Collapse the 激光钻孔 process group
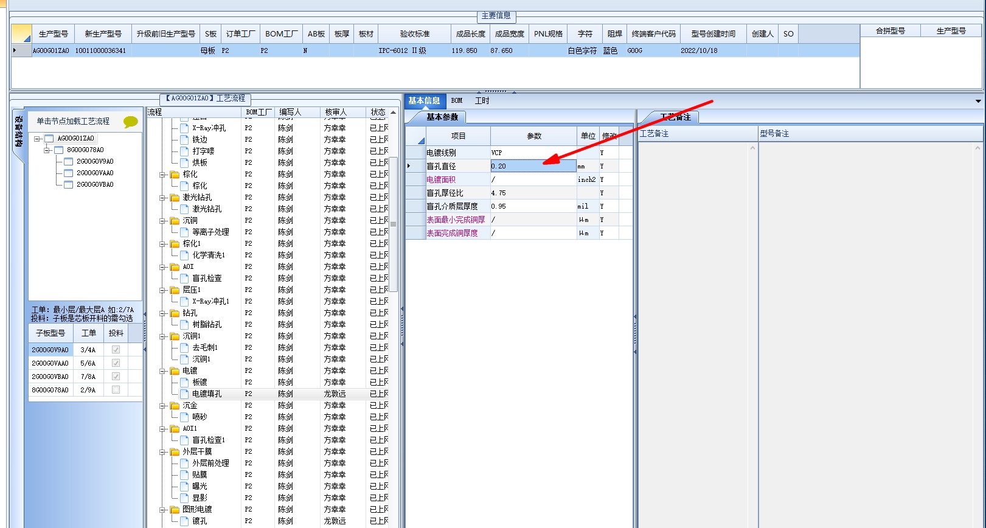This screenshot has height=528, width=986. 163,198
